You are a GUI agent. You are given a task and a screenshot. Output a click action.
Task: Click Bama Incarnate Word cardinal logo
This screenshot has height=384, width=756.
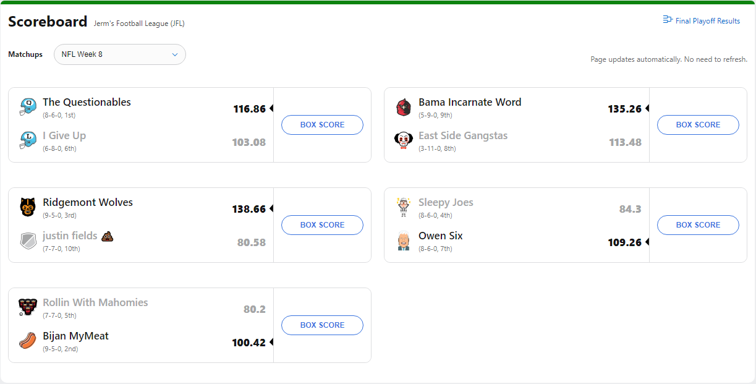[x=404, y=107]
